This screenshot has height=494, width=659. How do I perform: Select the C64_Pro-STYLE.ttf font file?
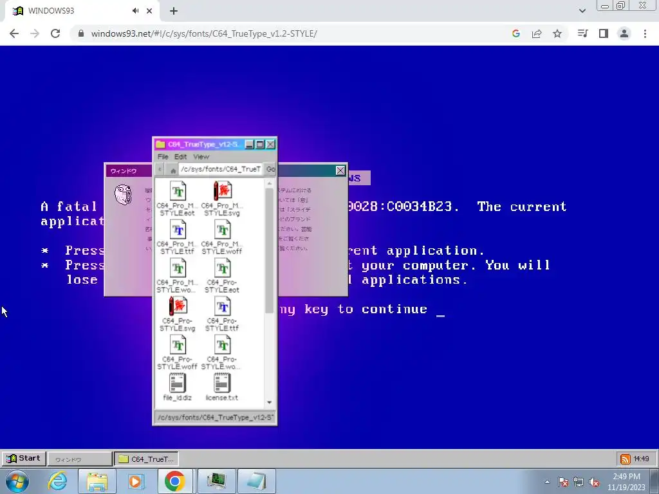(x=222, y=314)
